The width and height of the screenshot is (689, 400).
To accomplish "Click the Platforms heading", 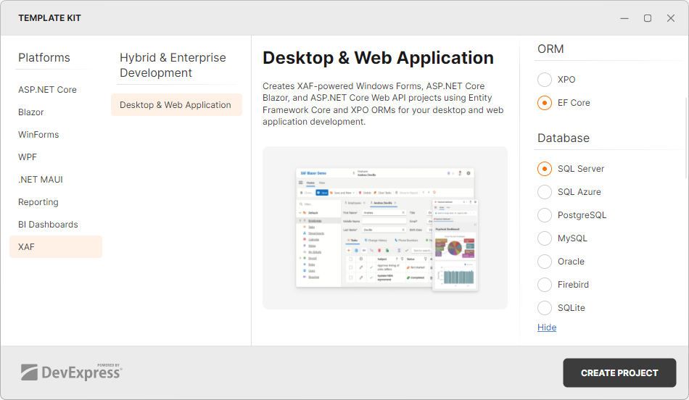I will click(x=44, y=57).
